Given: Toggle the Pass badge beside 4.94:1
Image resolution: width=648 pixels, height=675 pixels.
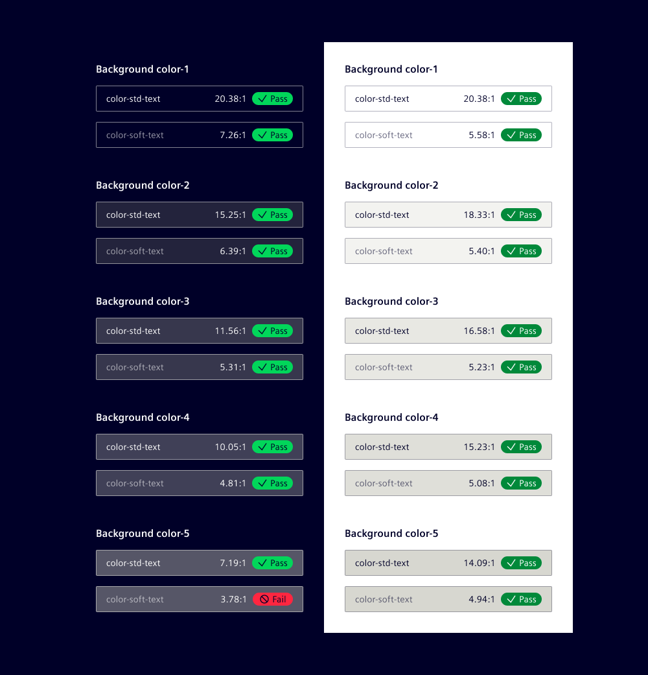Looking at the screenshot, I should (x=521, y=599).
